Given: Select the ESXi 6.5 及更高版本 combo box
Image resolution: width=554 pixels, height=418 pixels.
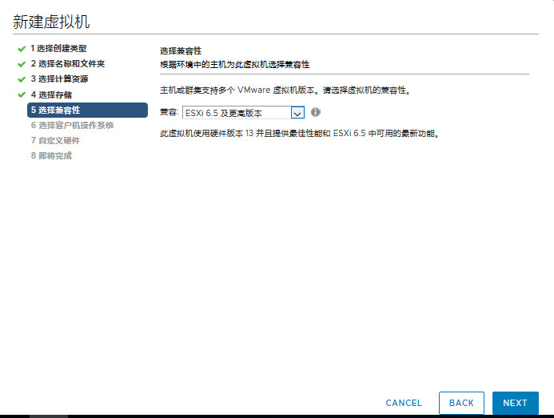Looking at the screenshot, I should click(243, 113).
